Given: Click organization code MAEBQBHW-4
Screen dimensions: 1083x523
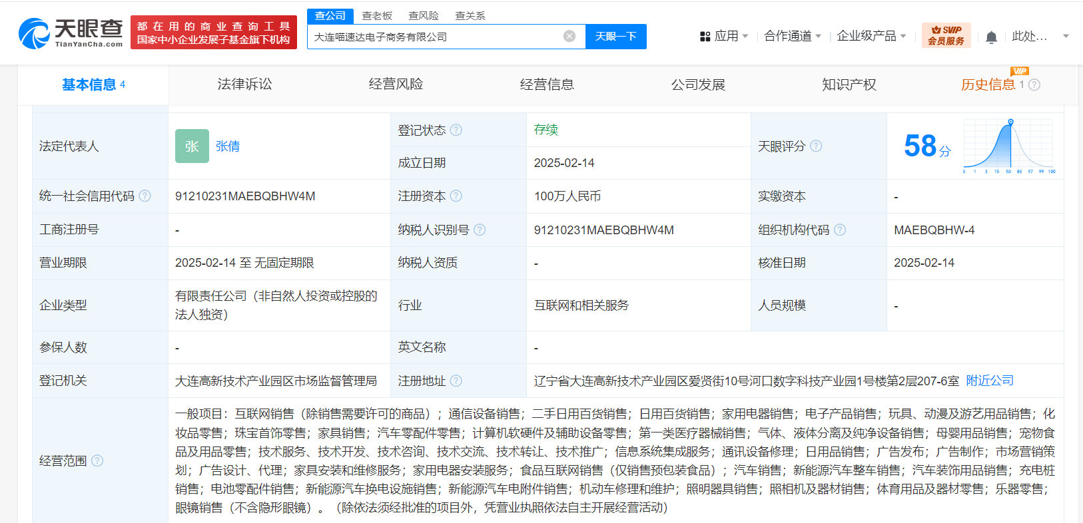Looking at the screenshot, I should [934, 230].
